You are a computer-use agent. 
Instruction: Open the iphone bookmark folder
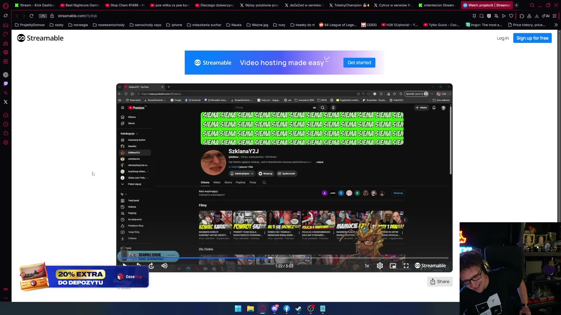pos(174,25)
